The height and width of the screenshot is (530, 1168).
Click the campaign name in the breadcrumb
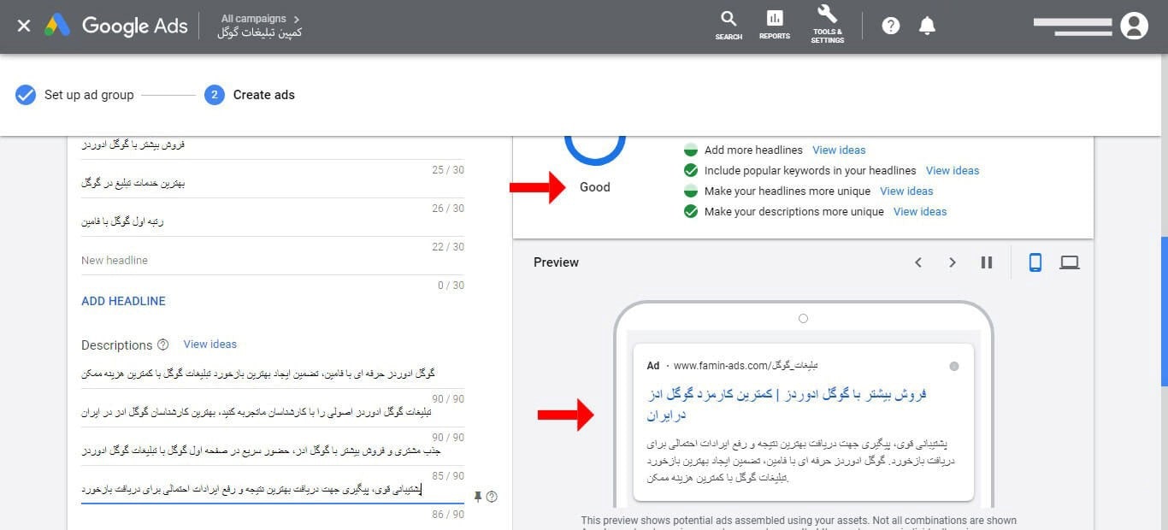pyautogui.click(x=260, y=32)
